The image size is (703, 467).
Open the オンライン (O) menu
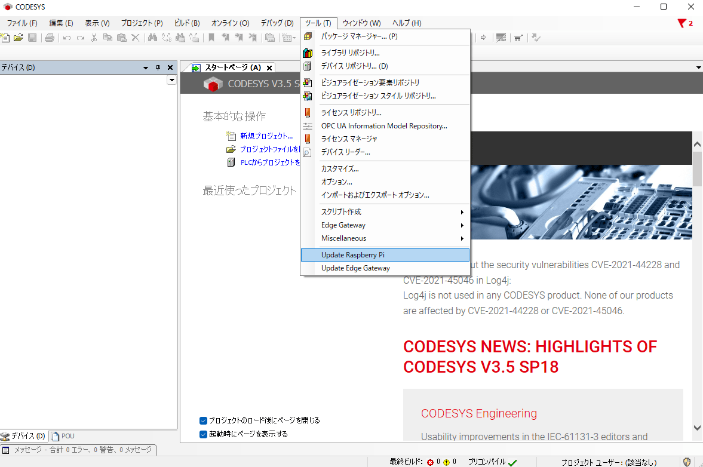(230, 23)
